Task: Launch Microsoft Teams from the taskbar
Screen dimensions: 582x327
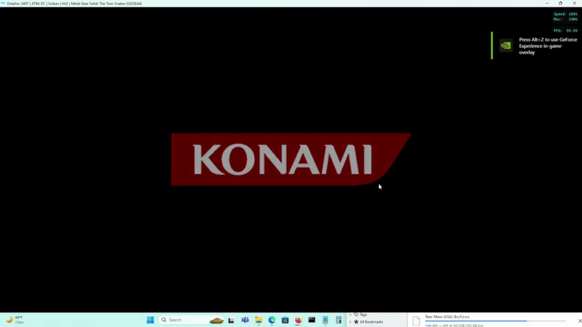Action: coord(245,320)
